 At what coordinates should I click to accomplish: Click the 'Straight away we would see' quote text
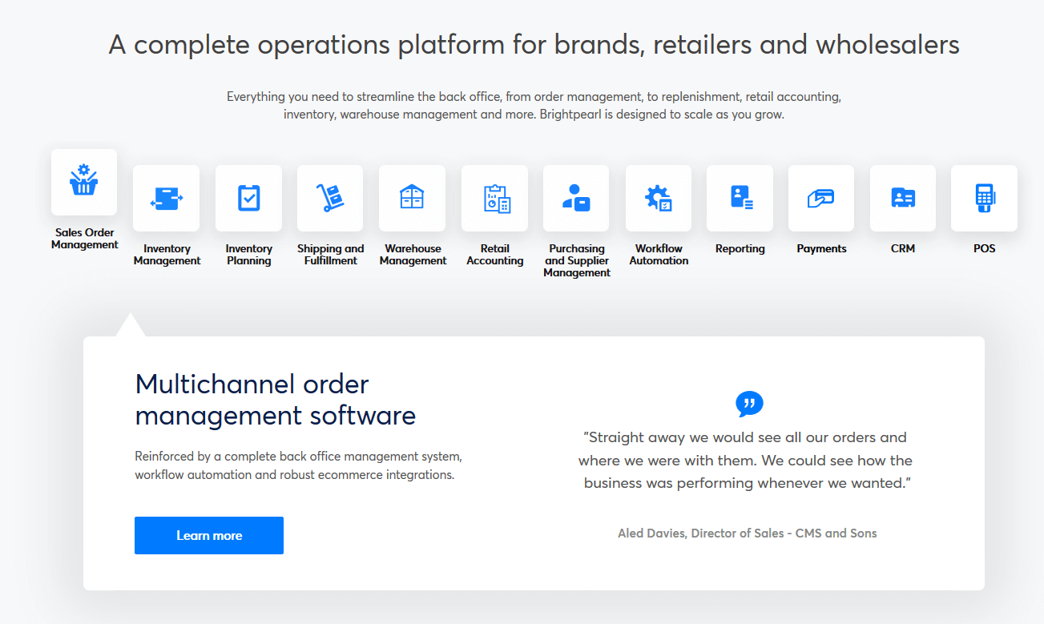tap(745, 460)
